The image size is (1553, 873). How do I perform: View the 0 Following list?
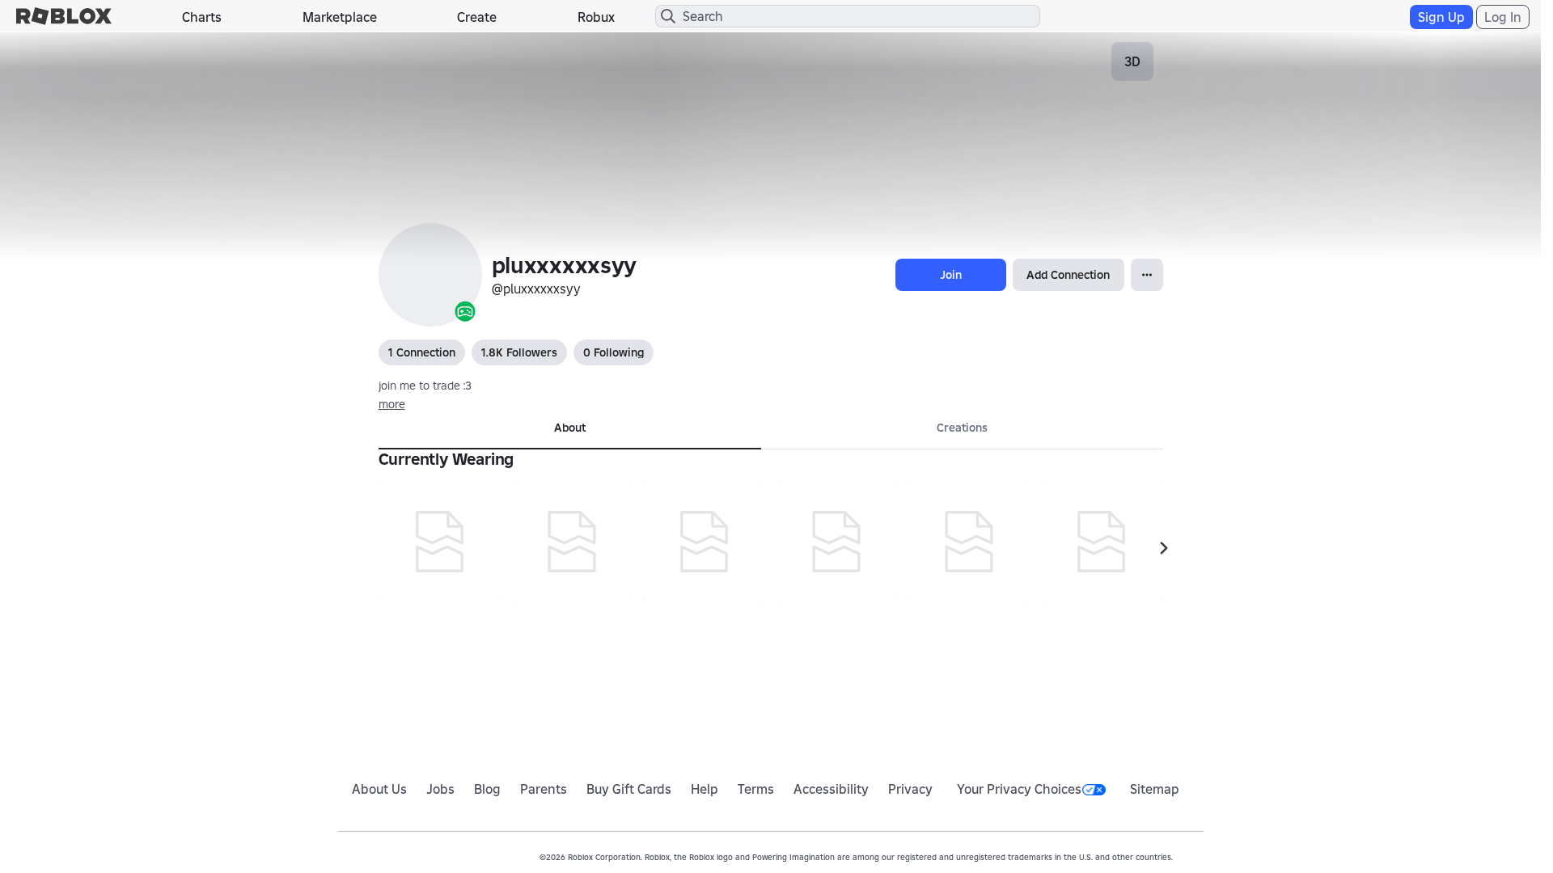point(613,352)
